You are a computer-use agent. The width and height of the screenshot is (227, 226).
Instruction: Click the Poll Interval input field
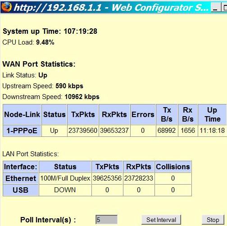coord(106,220)
